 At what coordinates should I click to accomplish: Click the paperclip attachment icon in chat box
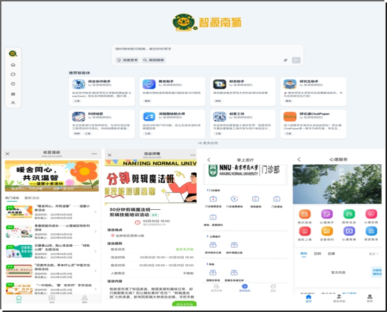(286, 60)
